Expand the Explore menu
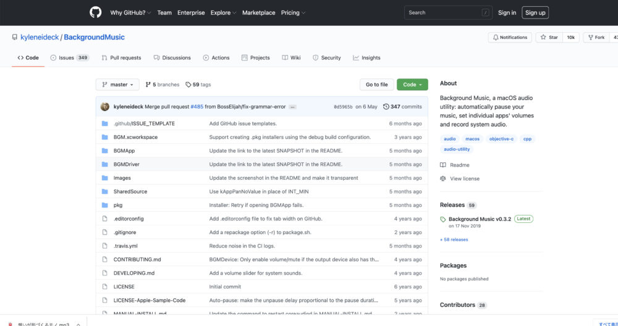618x326 pixels. pyautogui.click(x=223, y=12)
